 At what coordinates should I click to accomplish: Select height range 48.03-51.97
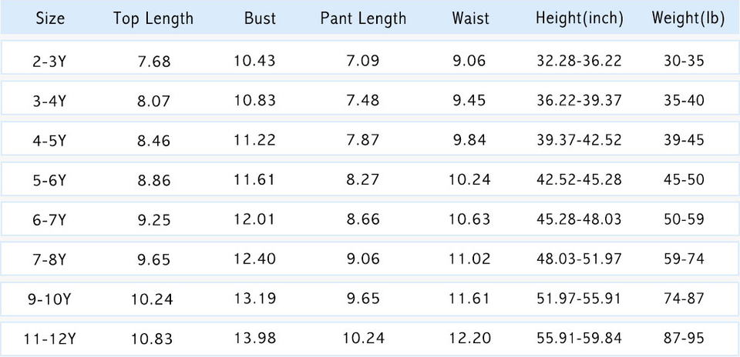[579, 259]
